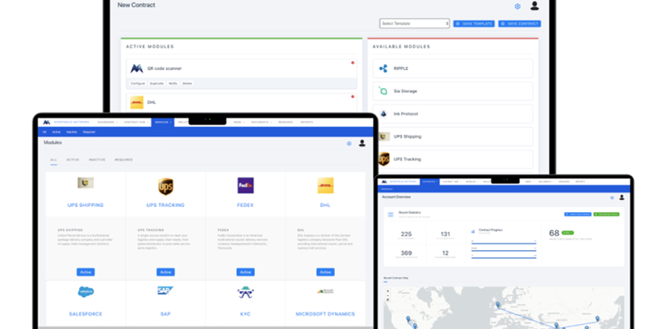Open the KYC module icon
The height and width of the screenshot is (329, 659).
(245, 292)
